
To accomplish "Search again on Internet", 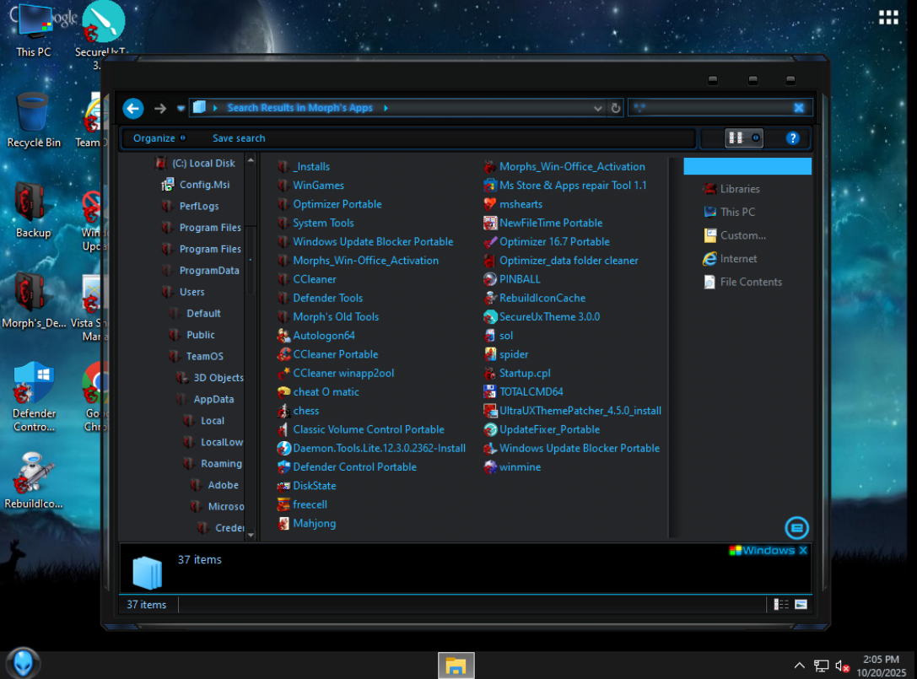I will (730, 258).
